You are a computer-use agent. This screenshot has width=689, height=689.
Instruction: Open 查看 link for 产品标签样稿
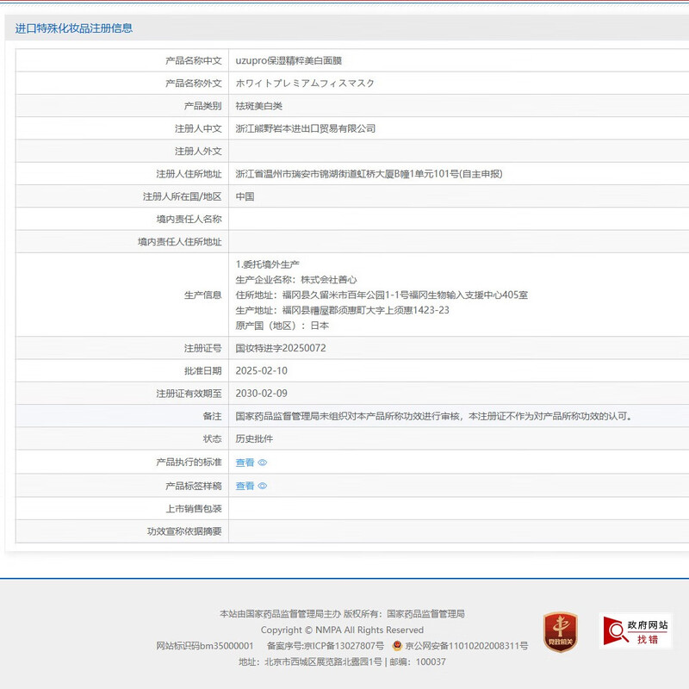(x=245, y=486)
